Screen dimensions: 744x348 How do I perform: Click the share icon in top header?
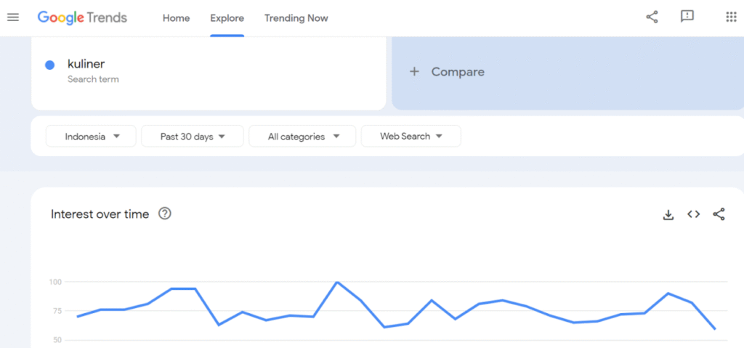pos(652,17)
